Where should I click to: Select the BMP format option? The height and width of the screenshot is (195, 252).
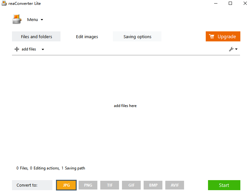[x=153, y=185]
